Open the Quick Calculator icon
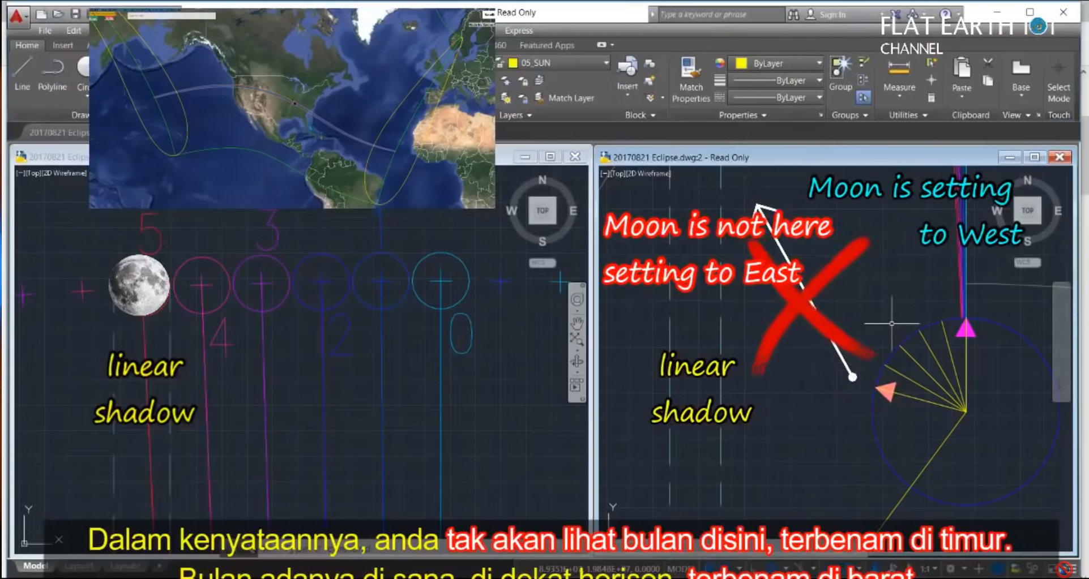 pos(931,98)
